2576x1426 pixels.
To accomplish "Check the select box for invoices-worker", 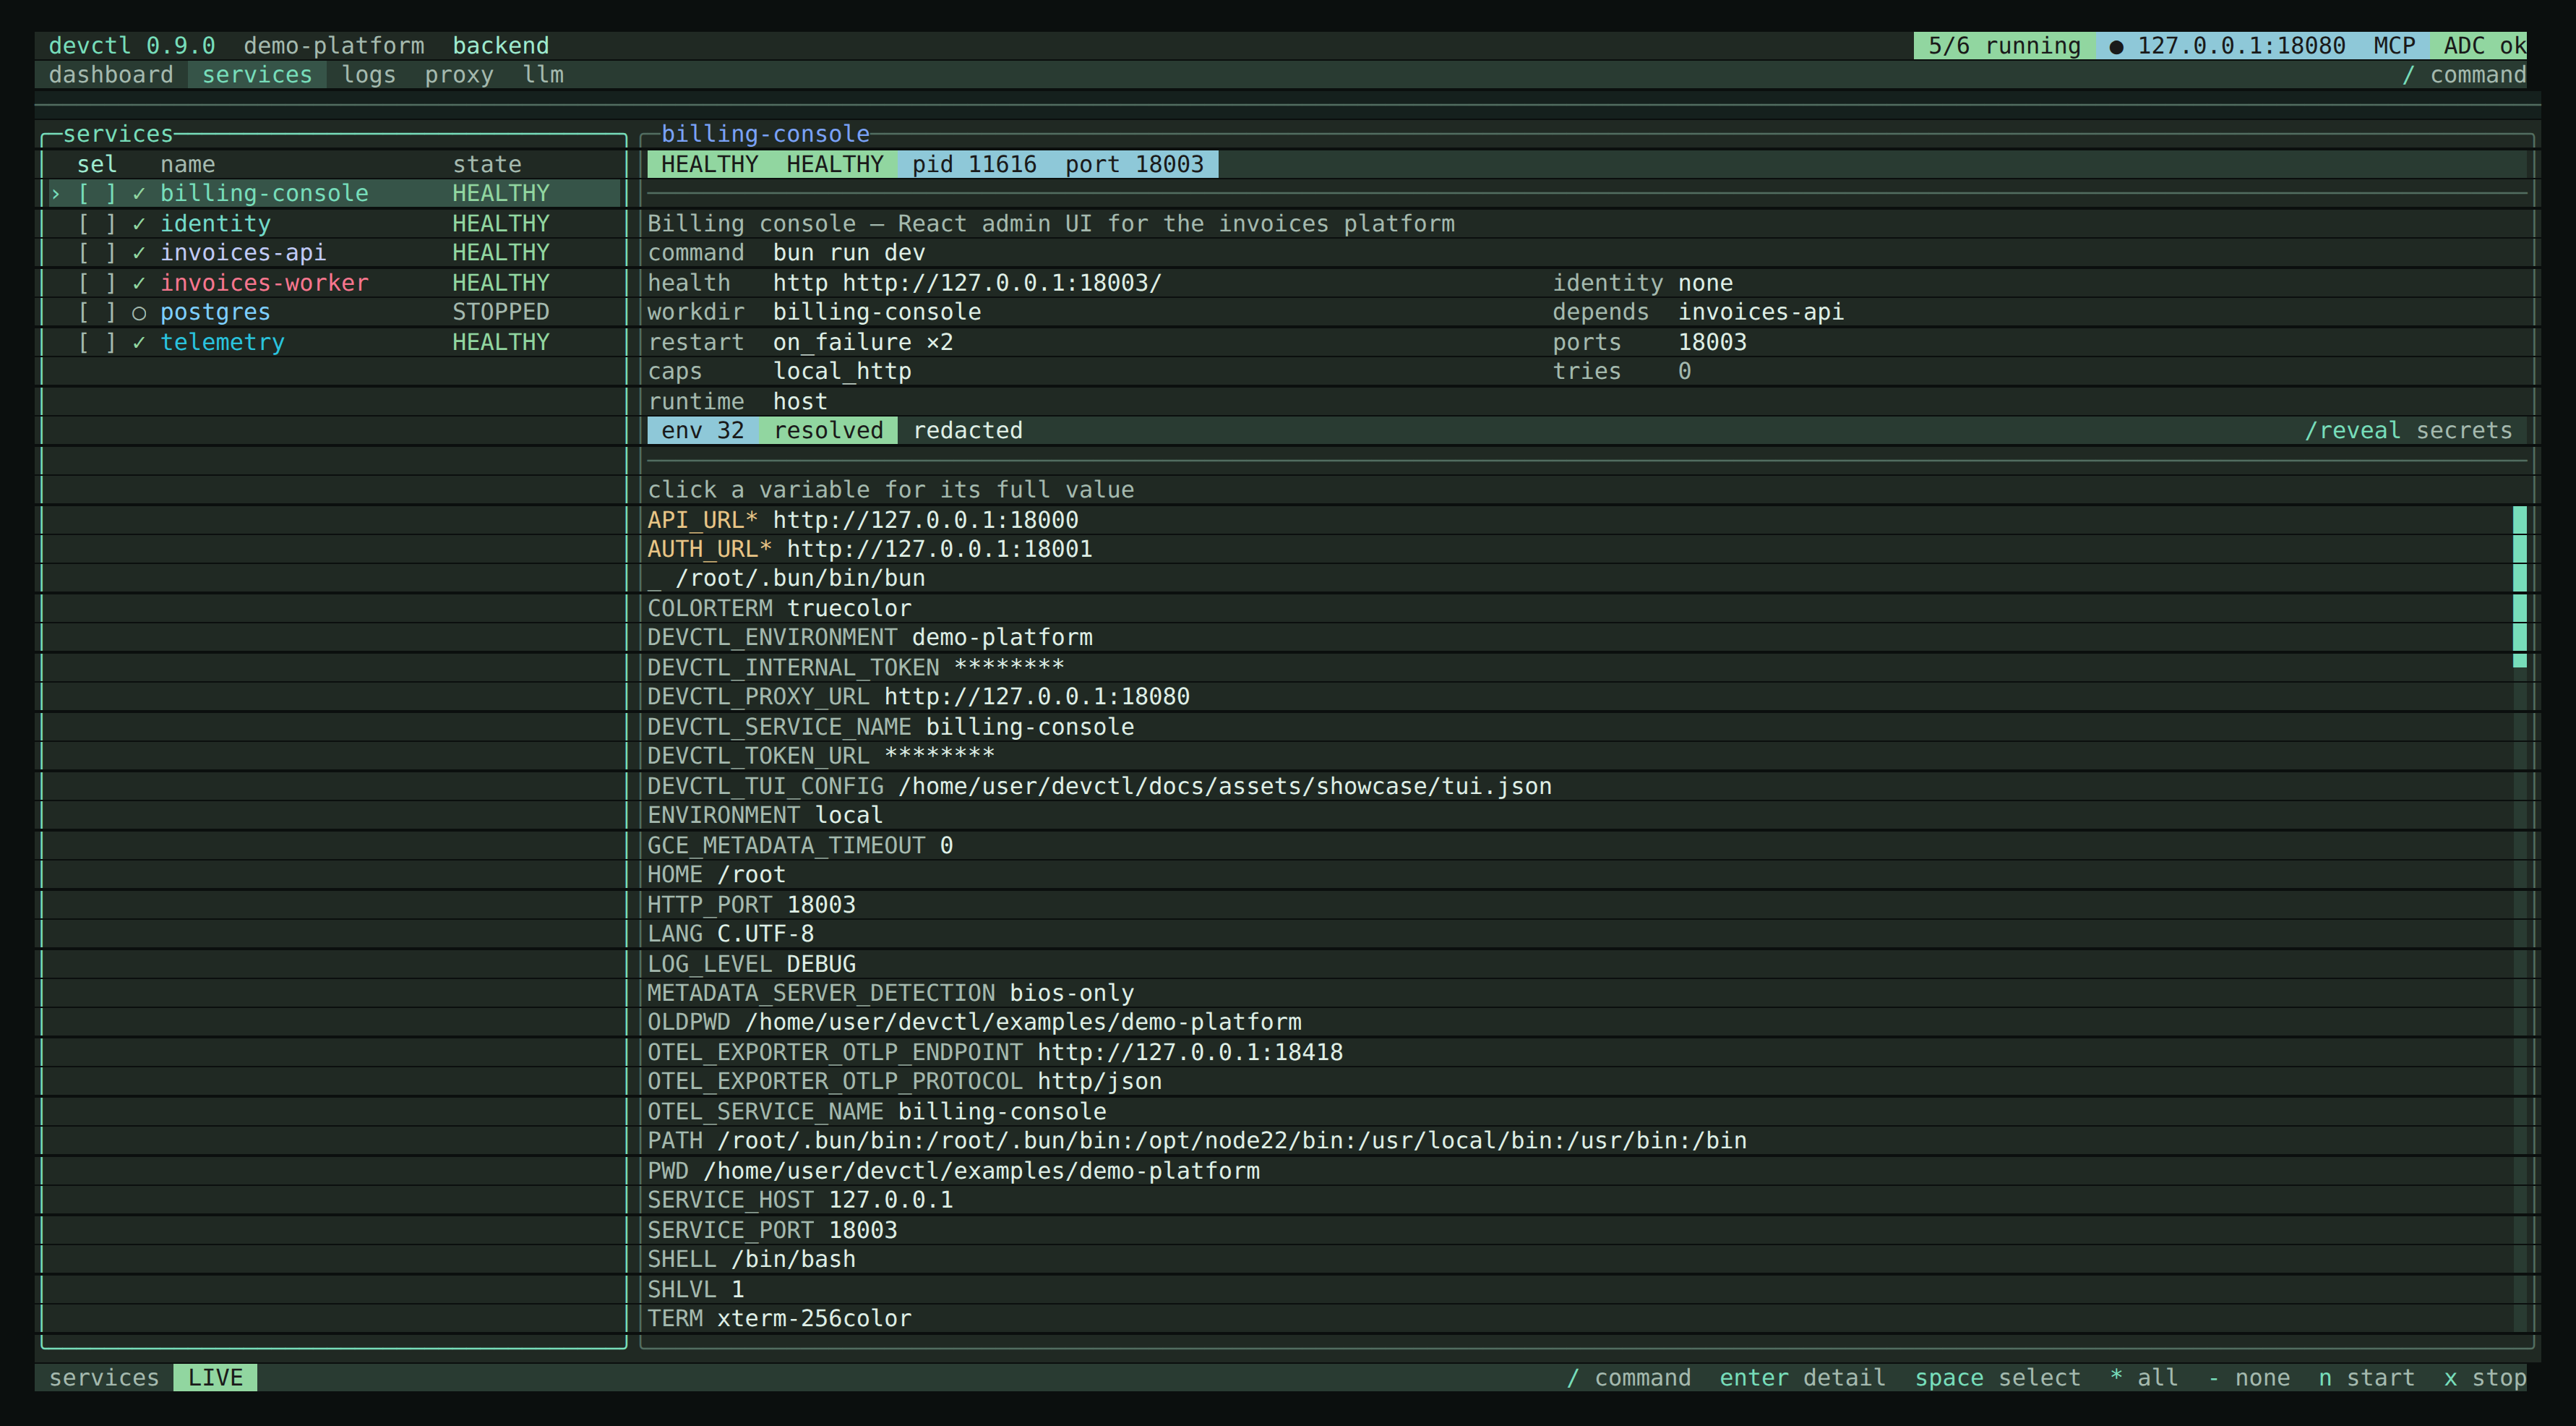I will (97, 282).
